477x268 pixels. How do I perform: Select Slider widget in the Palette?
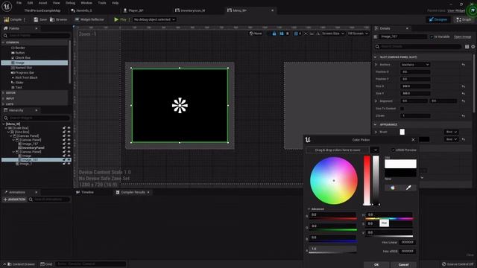tap(19, 83)
